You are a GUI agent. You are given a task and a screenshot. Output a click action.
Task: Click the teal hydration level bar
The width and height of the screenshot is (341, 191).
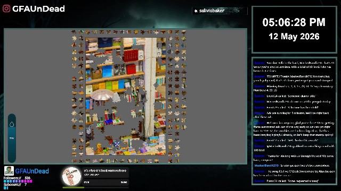tap(12, 138)
